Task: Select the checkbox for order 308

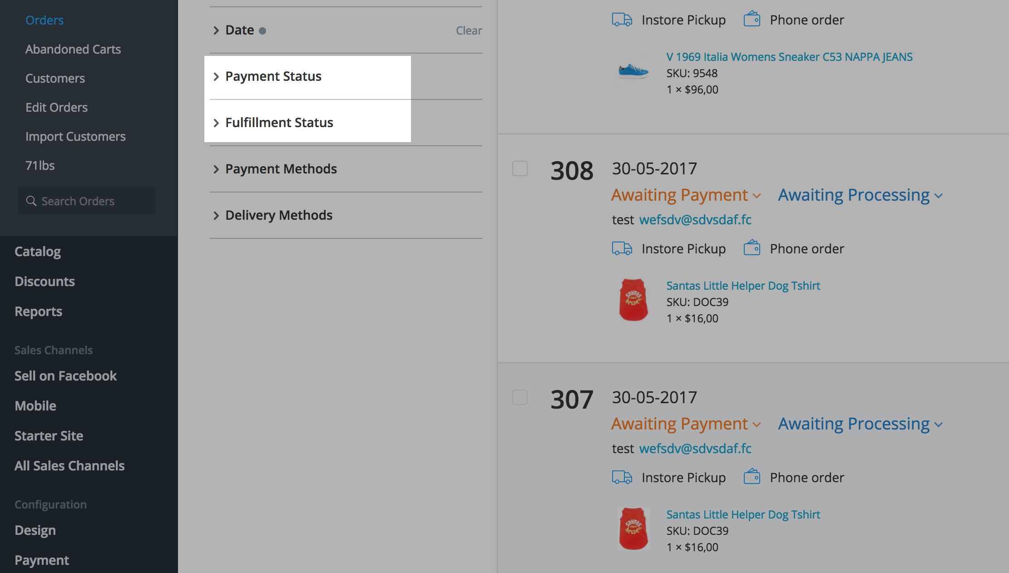Action: [x=520, y=168]
